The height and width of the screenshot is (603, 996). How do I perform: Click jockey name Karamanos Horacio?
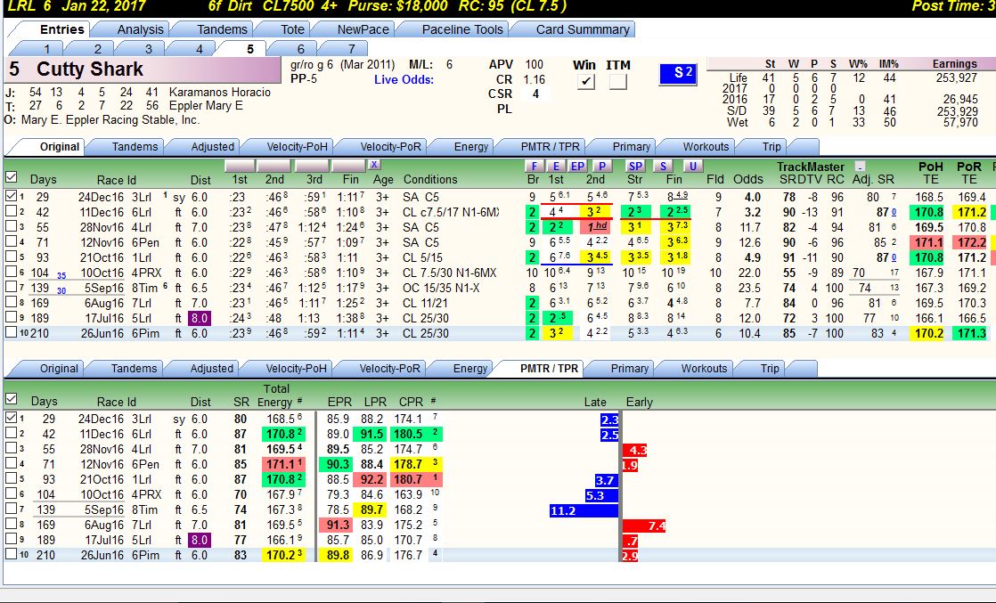click(x=220, y=92)
